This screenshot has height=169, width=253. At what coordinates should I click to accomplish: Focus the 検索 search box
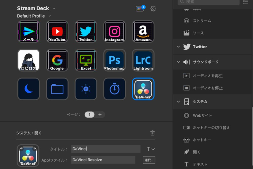(x=208, y=2)
